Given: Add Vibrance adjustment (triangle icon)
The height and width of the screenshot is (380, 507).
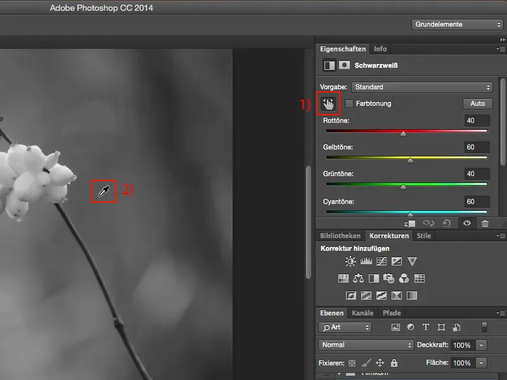Looking at the screenshot, I should coord(412,261).
